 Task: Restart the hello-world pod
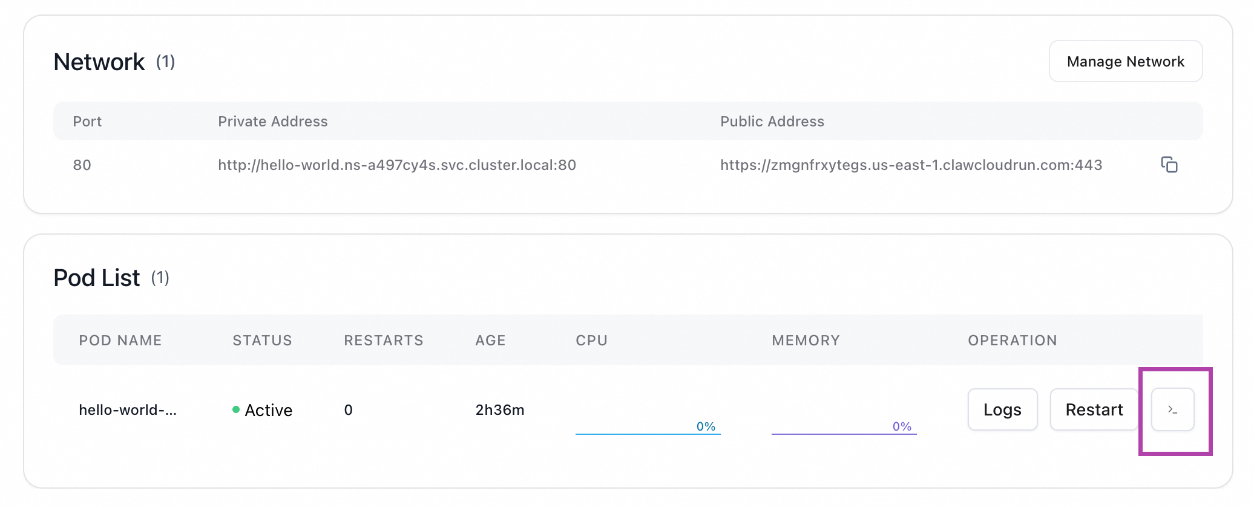[x=1094, y=410]
